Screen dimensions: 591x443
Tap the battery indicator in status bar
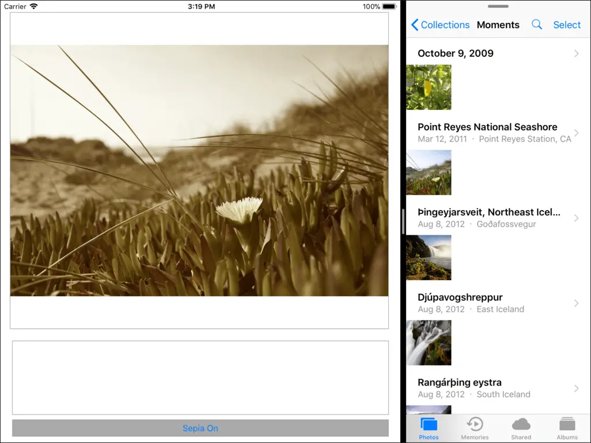pyautogui.click(x=389, y=6)
